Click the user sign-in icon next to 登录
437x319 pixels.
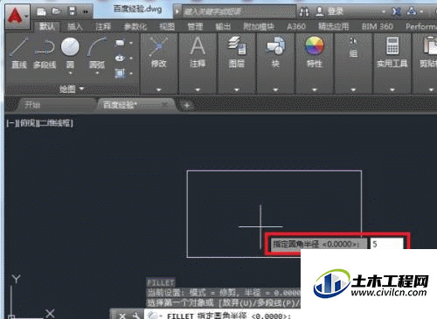click(320, 11)
